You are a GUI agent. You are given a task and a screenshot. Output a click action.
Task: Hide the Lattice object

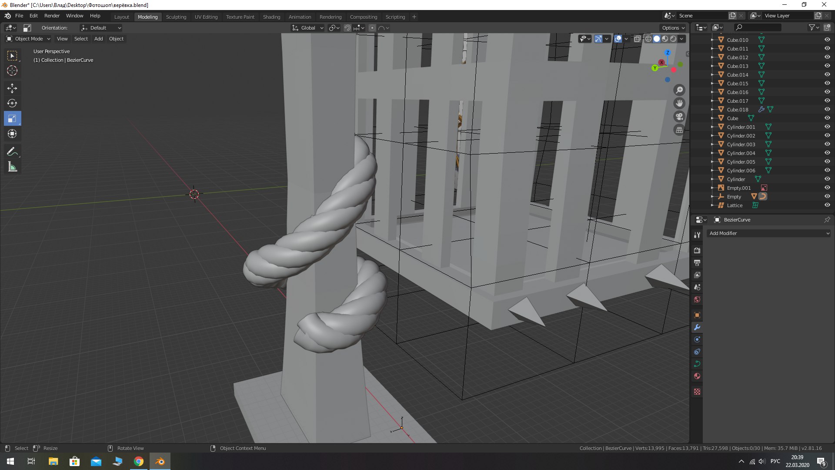827,205
